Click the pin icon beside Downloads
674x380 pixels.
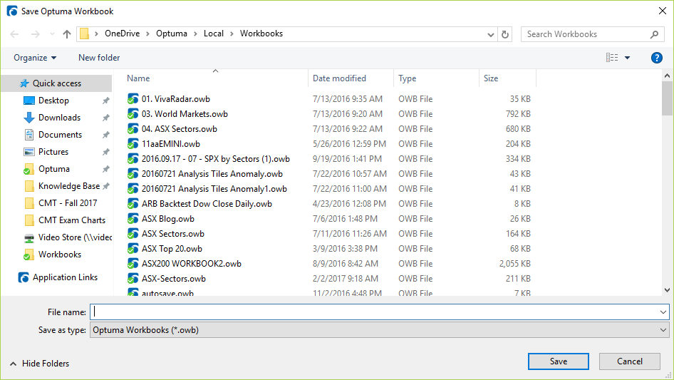coord(105,118)
